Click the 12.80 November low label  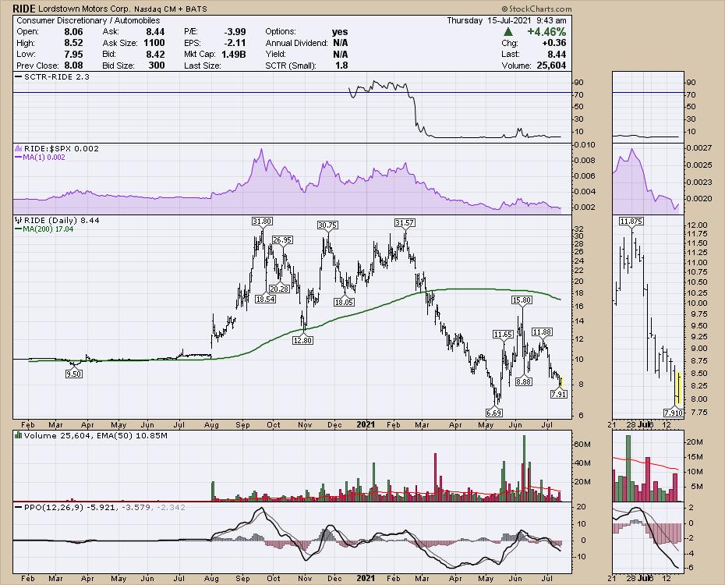(302, 340)
